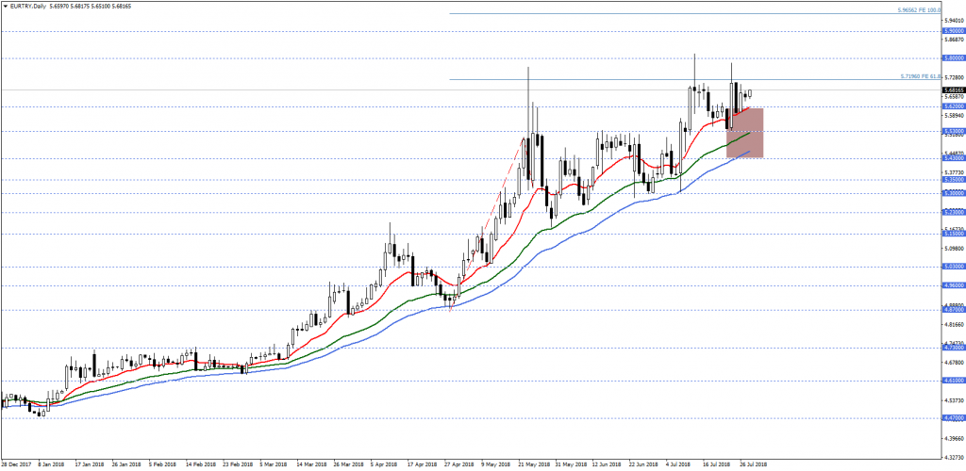Click the arrow beside the EURTRY,Daily title
The height and width of the screenshot is (471, 966).
(5, 7)
